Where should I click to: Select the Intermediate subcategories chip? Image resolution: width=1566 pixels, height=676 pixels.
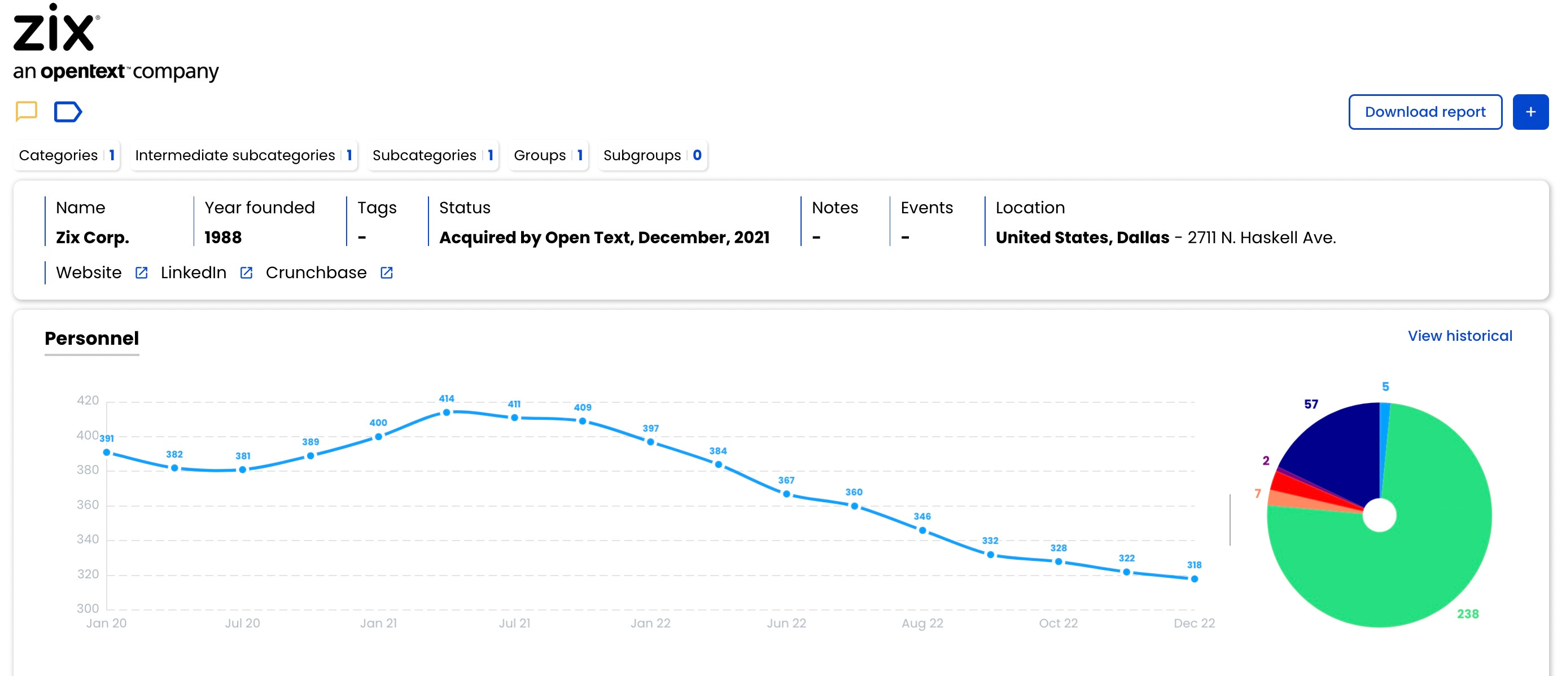pyautogui.click(x=244, y=156)
